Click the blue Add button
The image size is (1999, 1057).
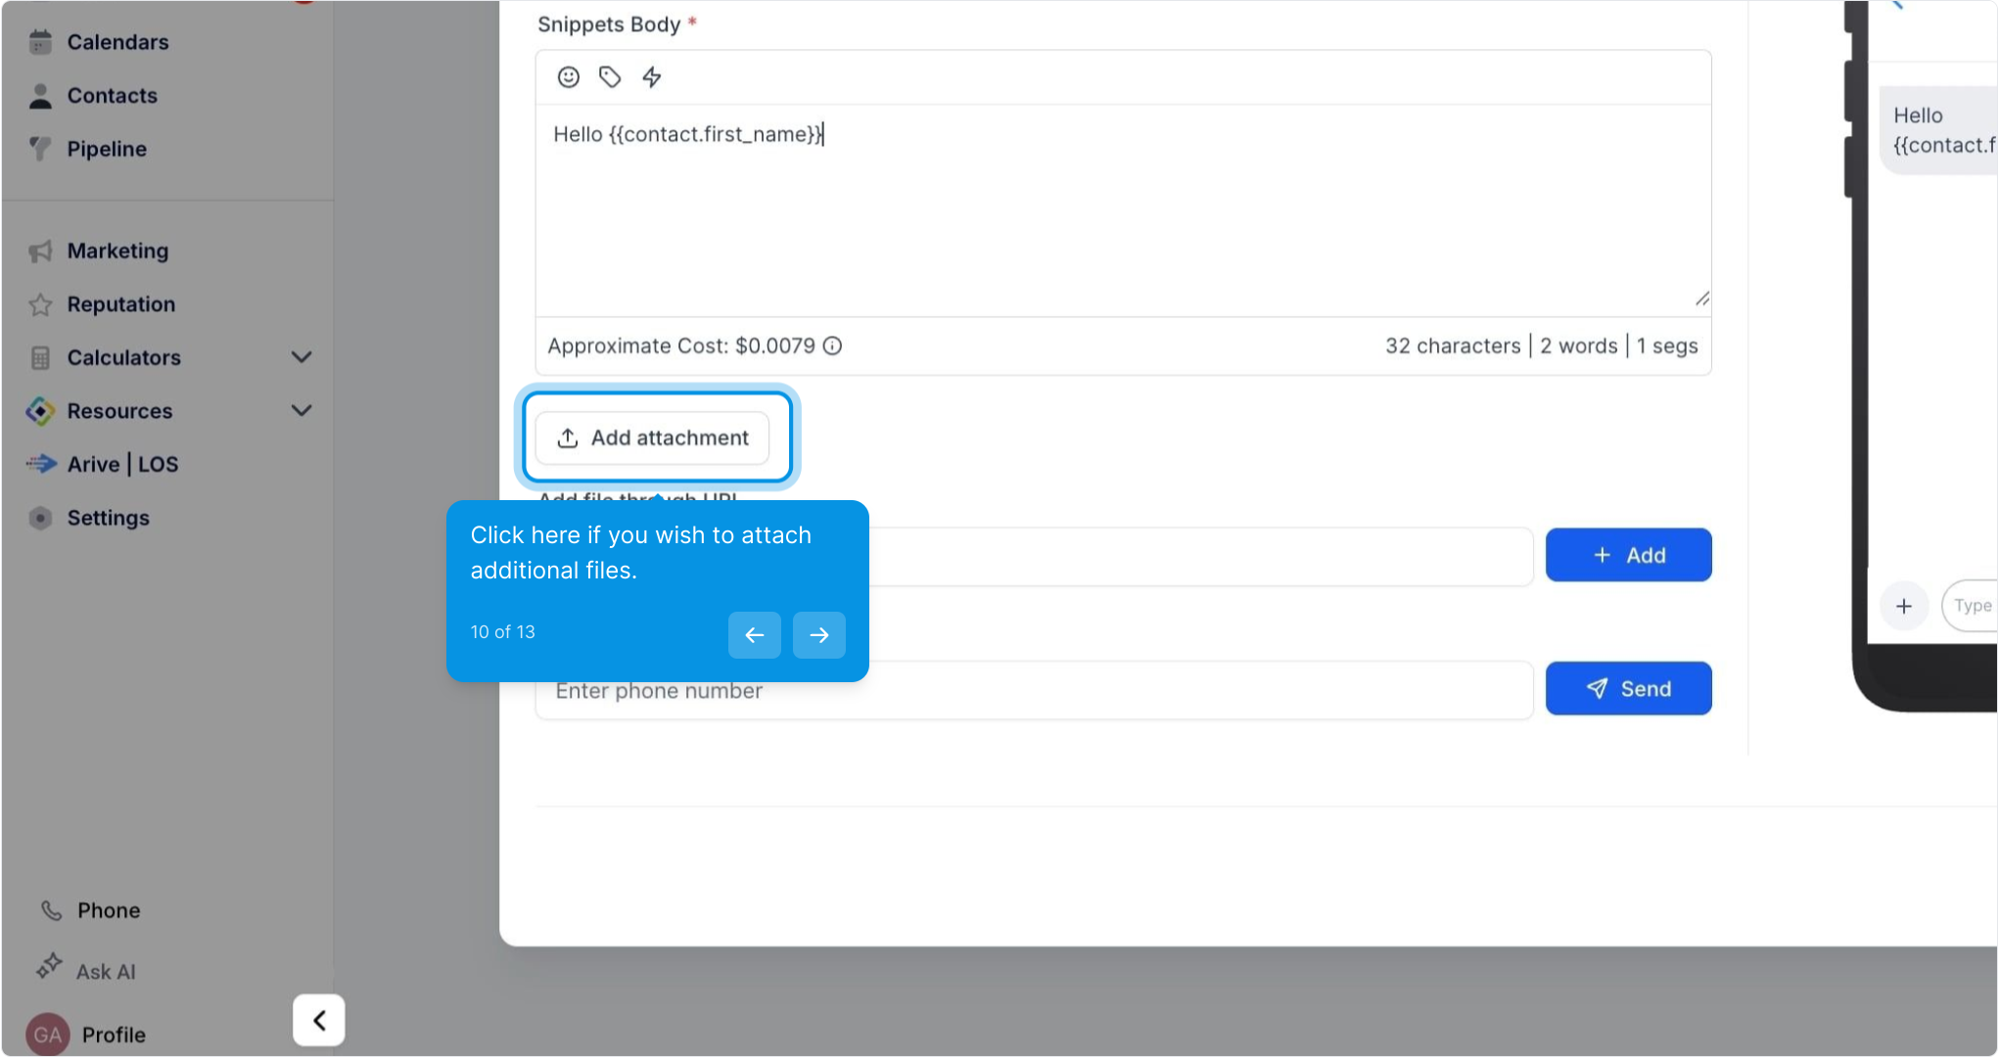(1628, 555)
